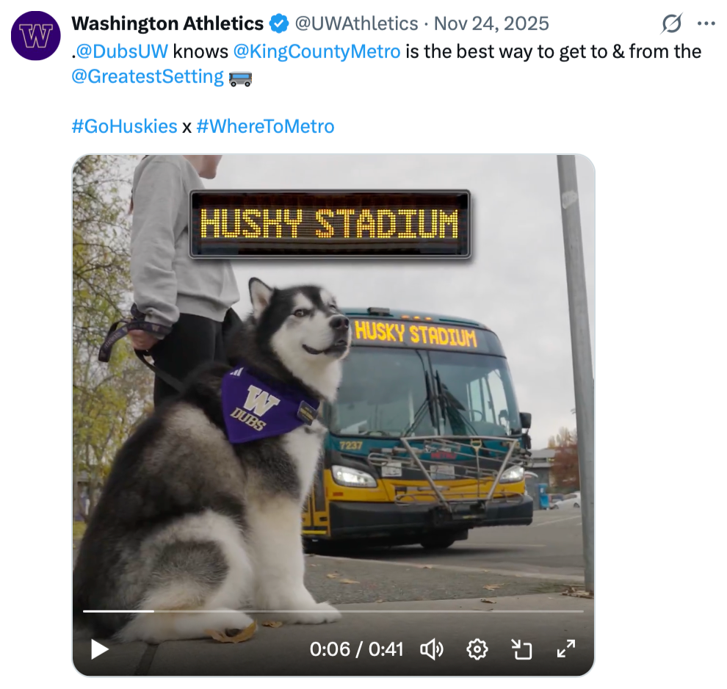Open the three-dot More menu

(706, 24)
